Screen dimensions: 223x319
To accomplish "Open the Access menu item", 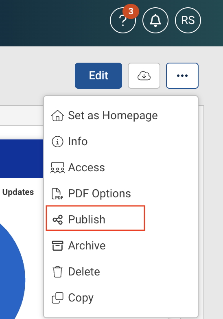I will [121, 168].
